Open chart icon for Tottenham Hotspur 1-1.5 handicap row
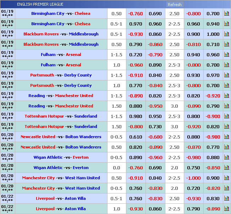 [226, 117]
